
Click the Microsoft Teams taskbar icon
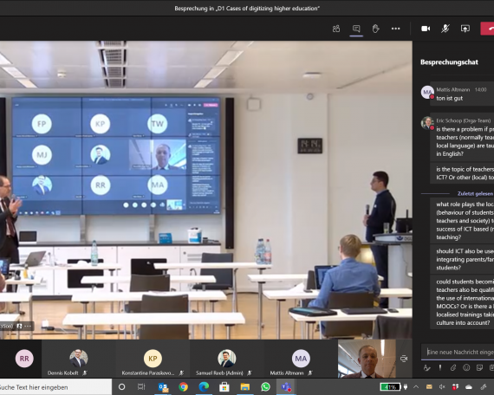[286, 387]
